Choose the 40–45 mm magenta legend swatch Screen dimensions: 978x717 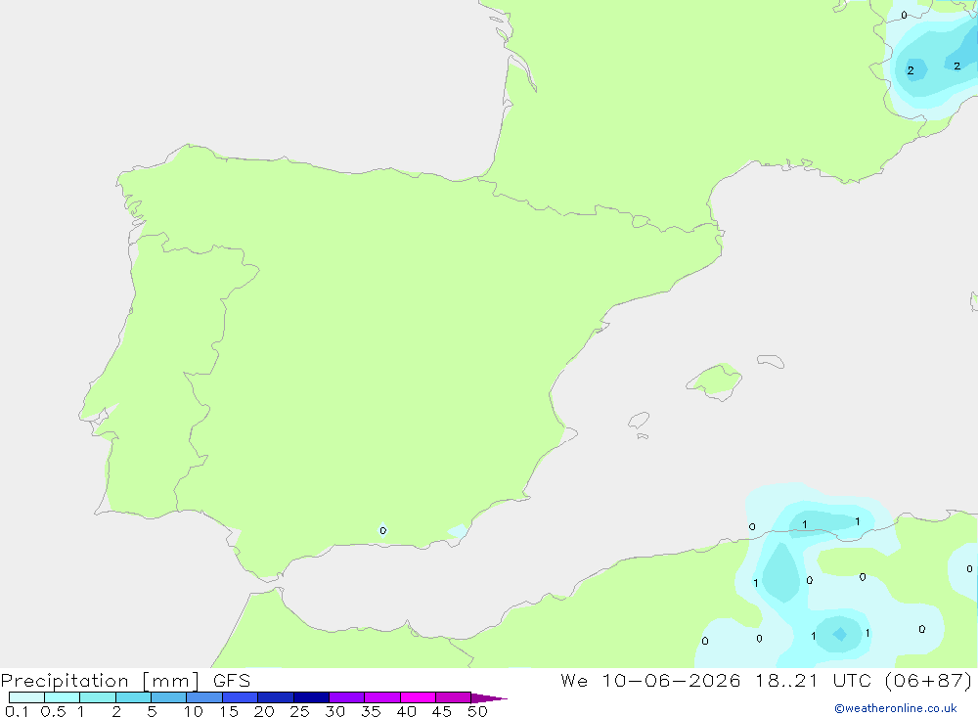418,697
